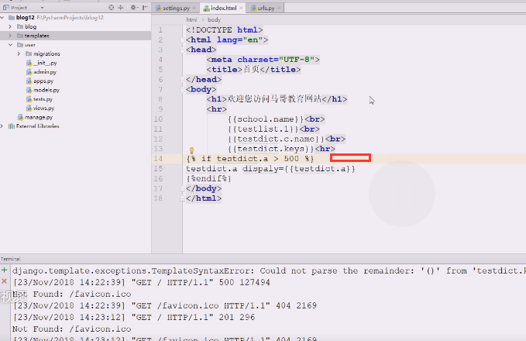Expand External Libraries node
This screenshot has height=341, width=526.
[x=2, y=126]
